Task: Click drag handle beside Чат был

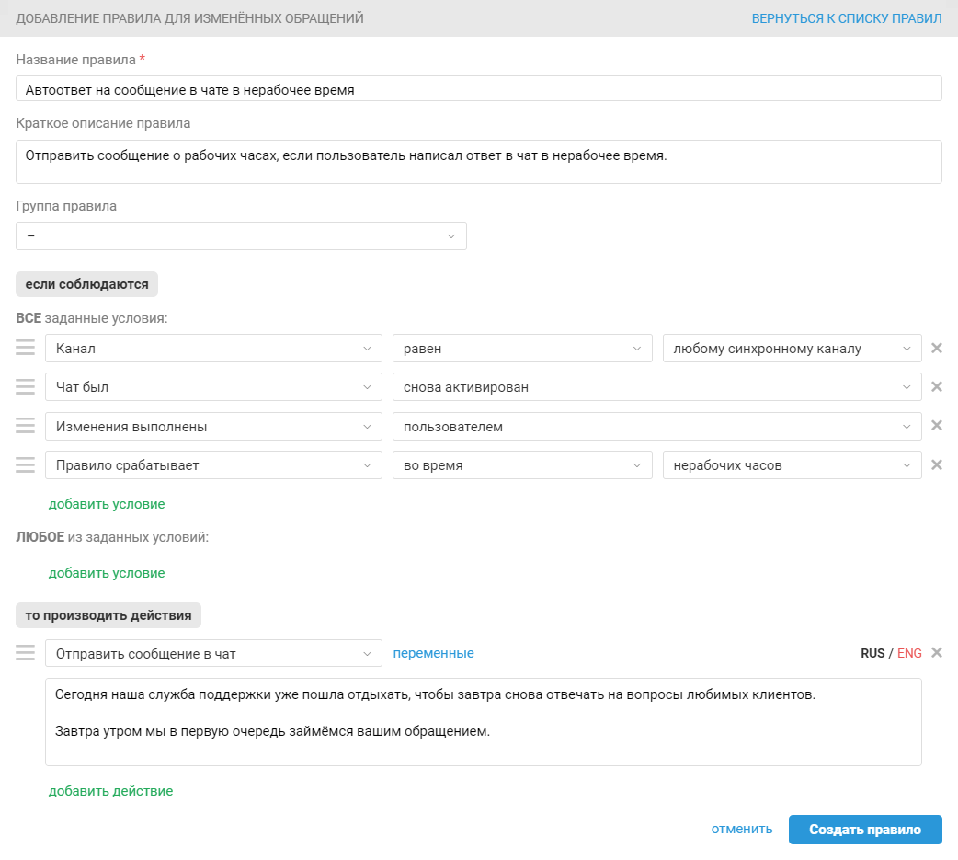Action: (x=25, y=387)
